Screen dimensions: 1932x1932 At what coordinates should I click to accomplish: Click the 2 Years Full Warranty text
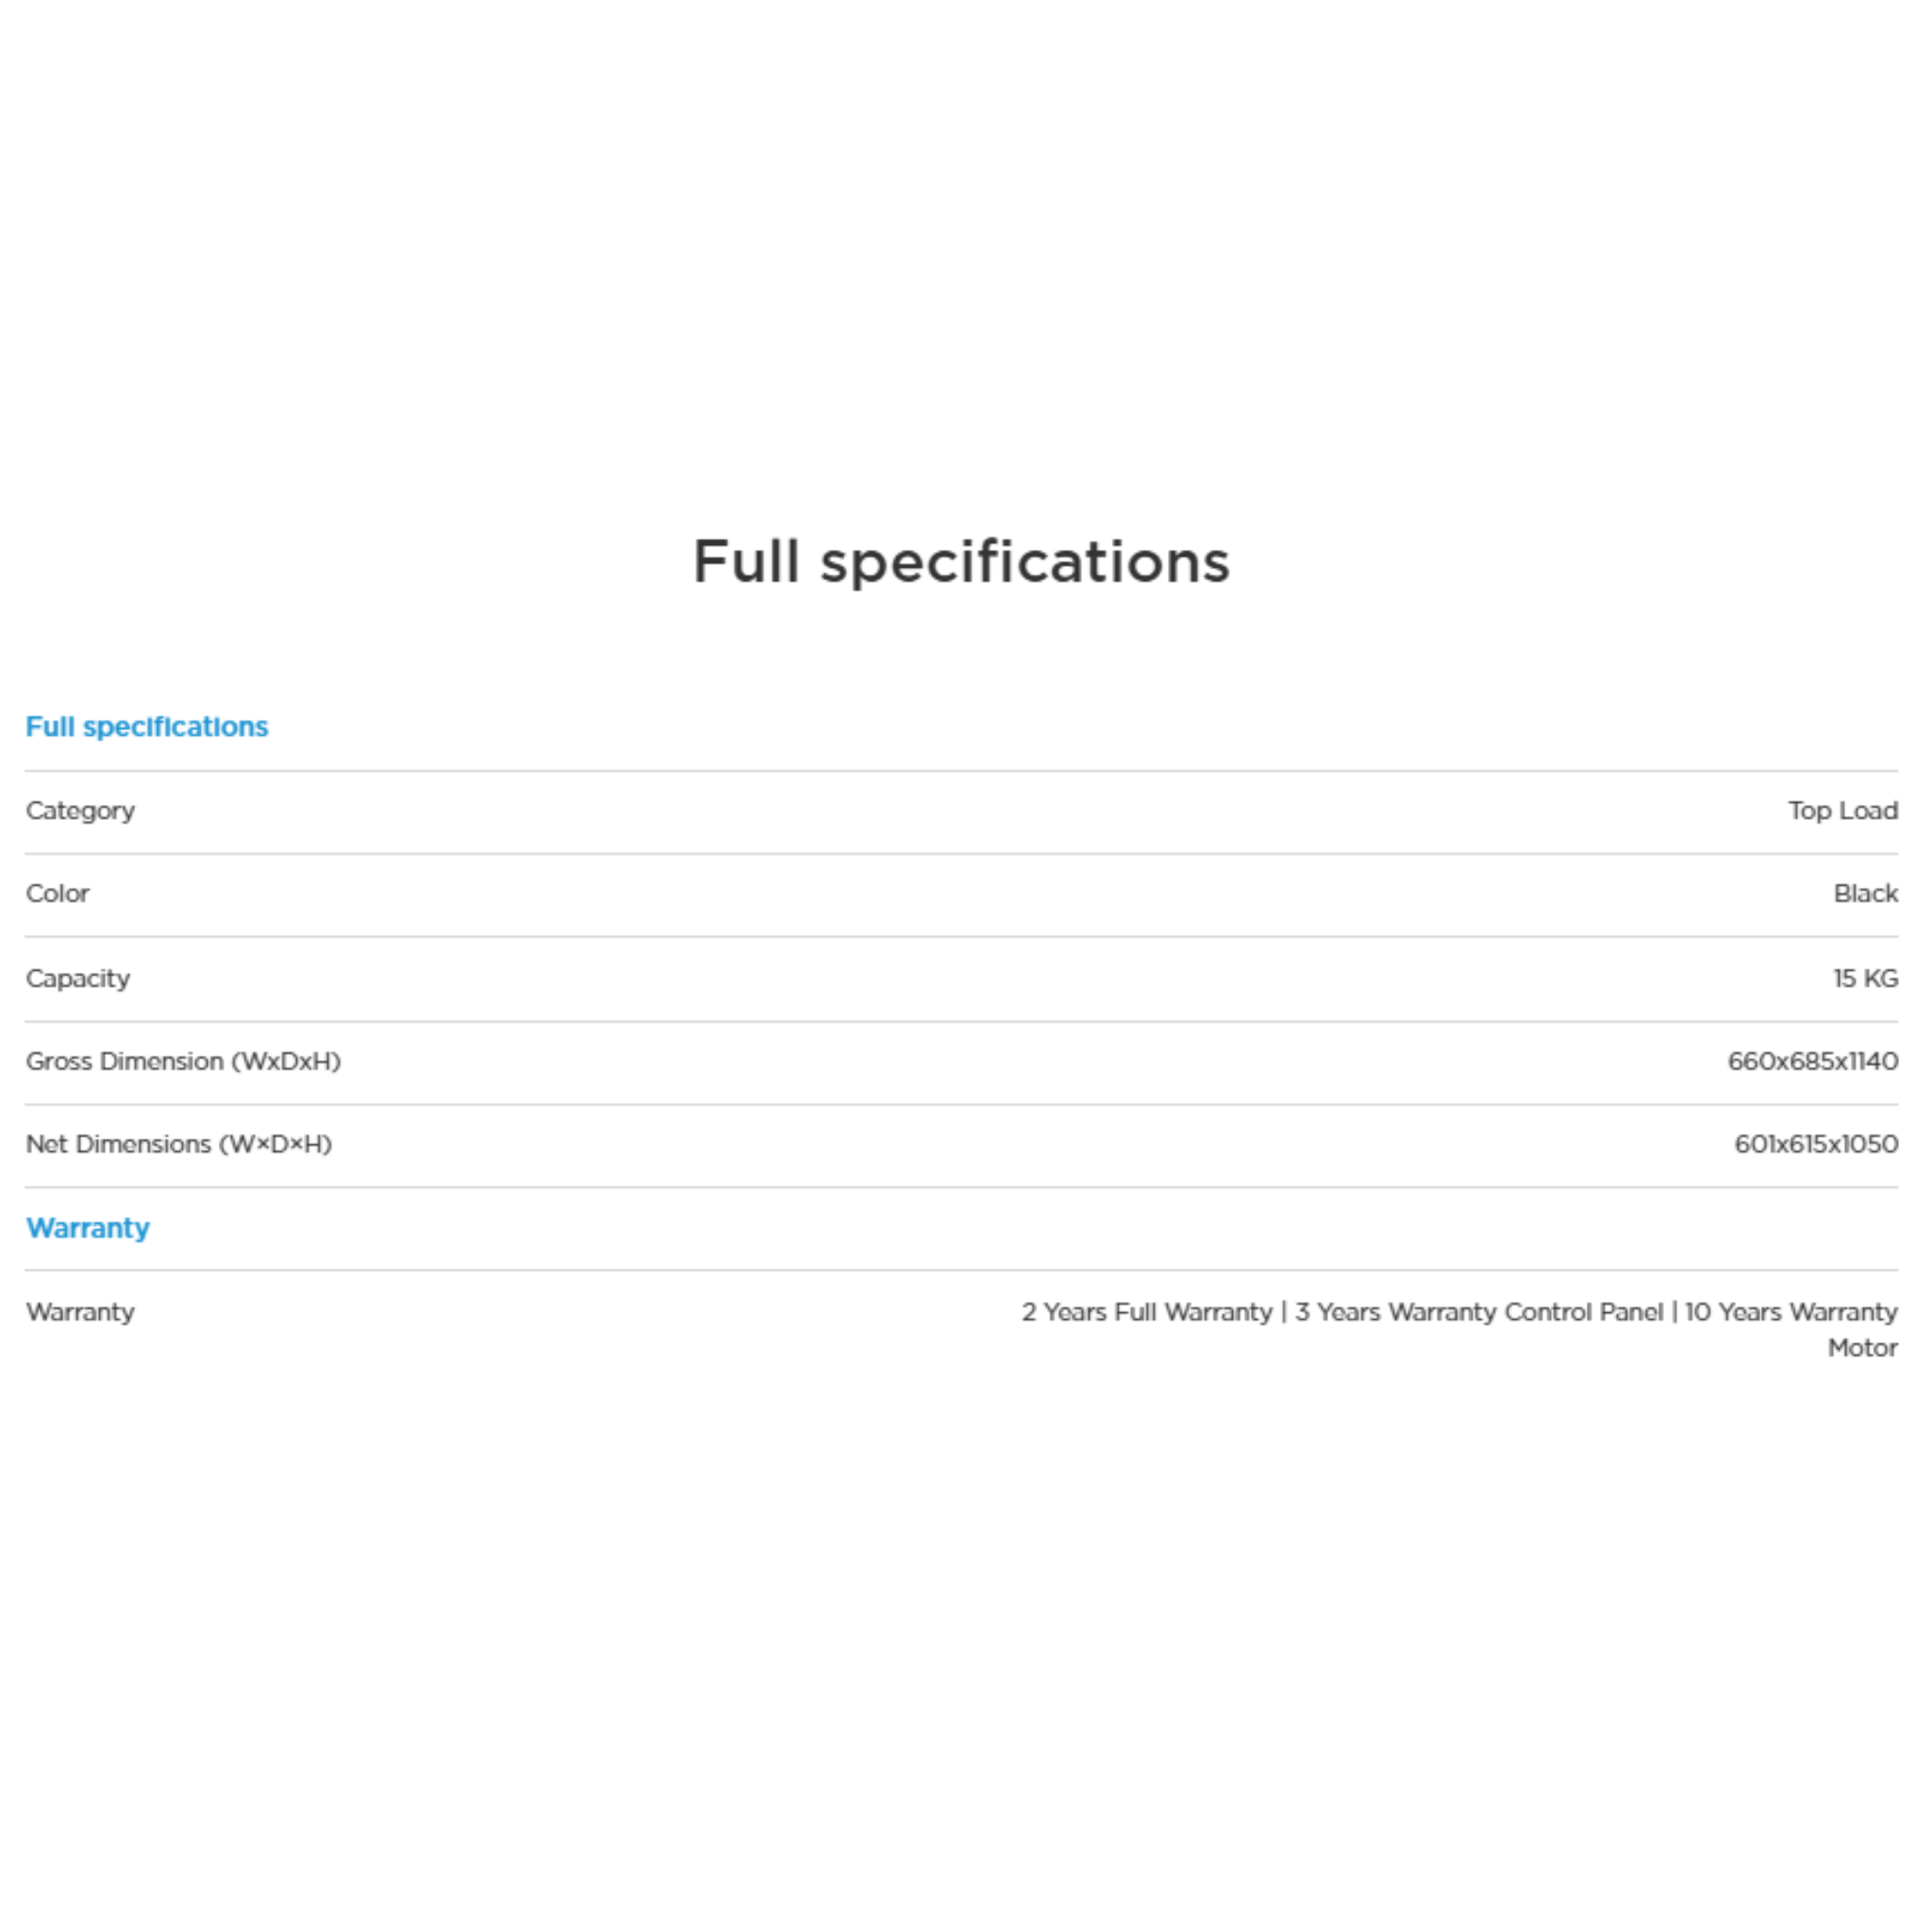(1147, 1312)
